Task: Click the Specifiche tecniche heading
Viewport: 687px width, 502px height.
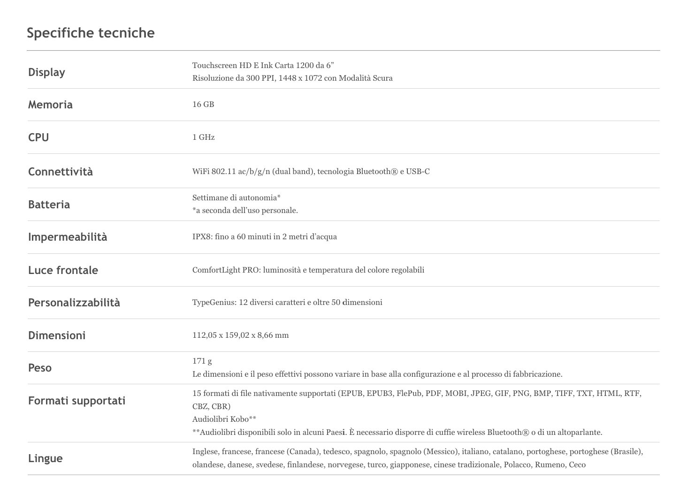Action: pyautogui.click(x=91, y=33)
